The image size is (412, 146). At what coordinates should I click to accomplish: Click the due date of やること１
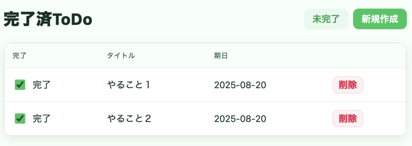240,85
